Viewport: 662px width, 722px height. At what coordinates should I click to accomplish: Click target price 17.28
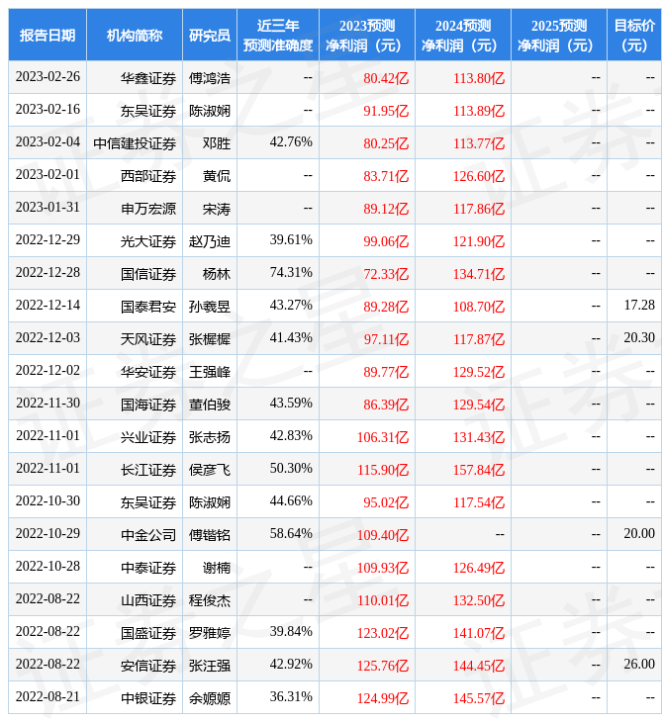(x=639, y=306)
